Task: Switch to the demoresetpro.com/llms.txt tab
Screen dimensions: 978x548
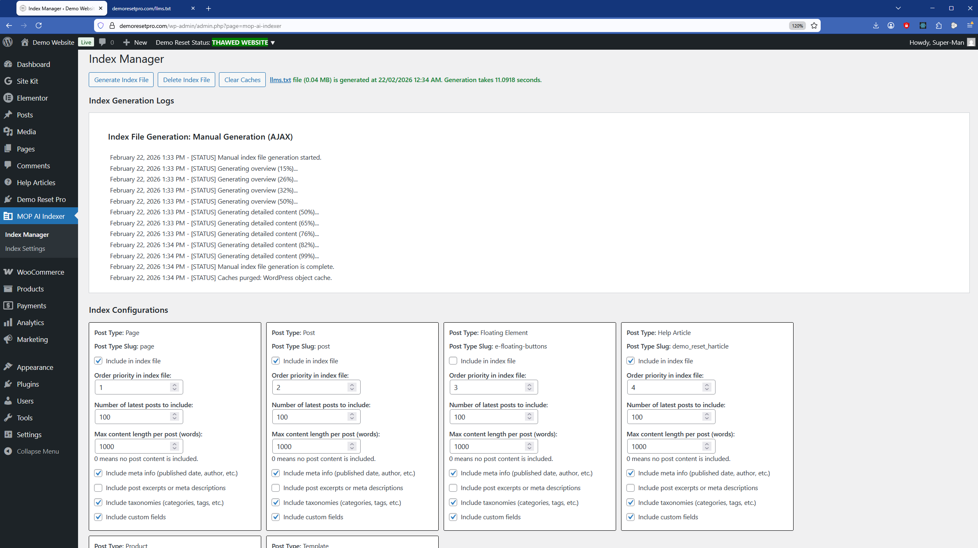Action: [x=142, y=8]
